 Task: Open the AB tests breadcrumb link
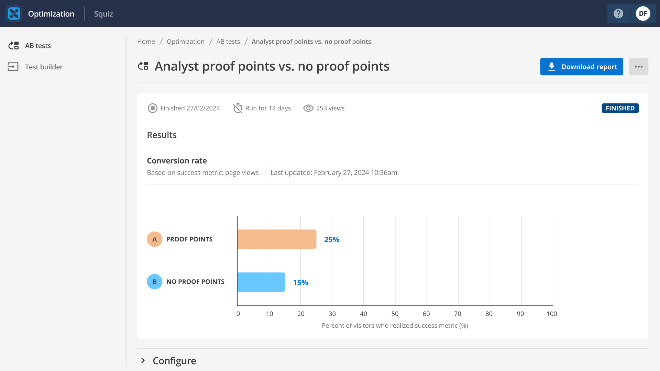coord(228,42)
